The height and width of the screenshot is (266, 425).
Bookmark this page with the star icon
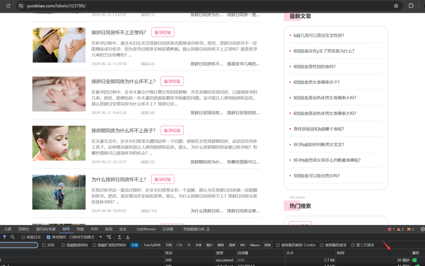tap(396, 6)
